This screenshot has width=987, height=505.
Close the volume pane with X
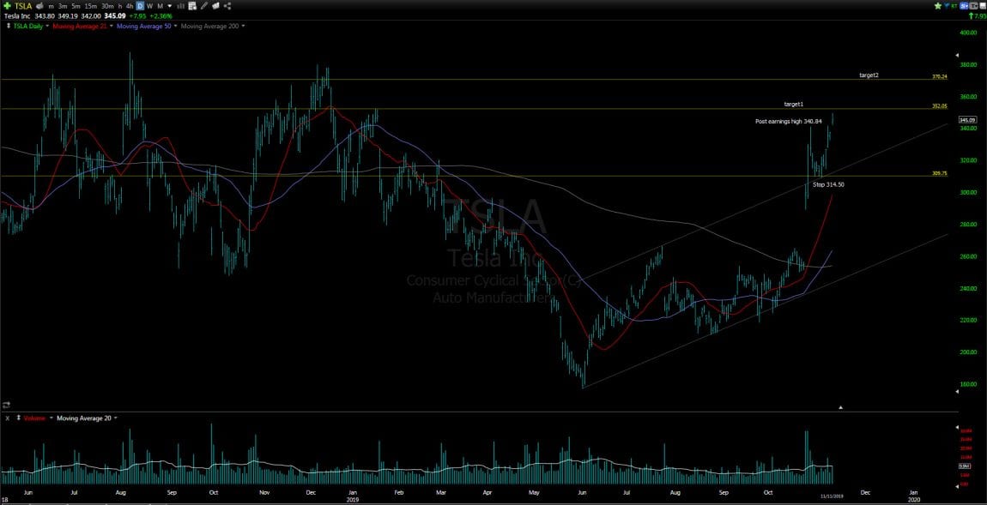pos(8,418)
